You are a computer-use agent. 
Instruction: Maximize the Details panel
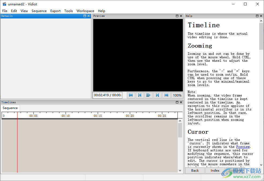click(85, 16)
